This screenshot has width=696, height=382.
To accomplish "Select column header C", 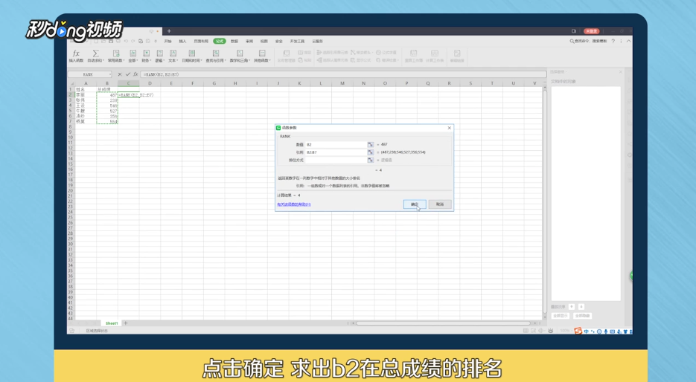I will [x=129, y=83].
